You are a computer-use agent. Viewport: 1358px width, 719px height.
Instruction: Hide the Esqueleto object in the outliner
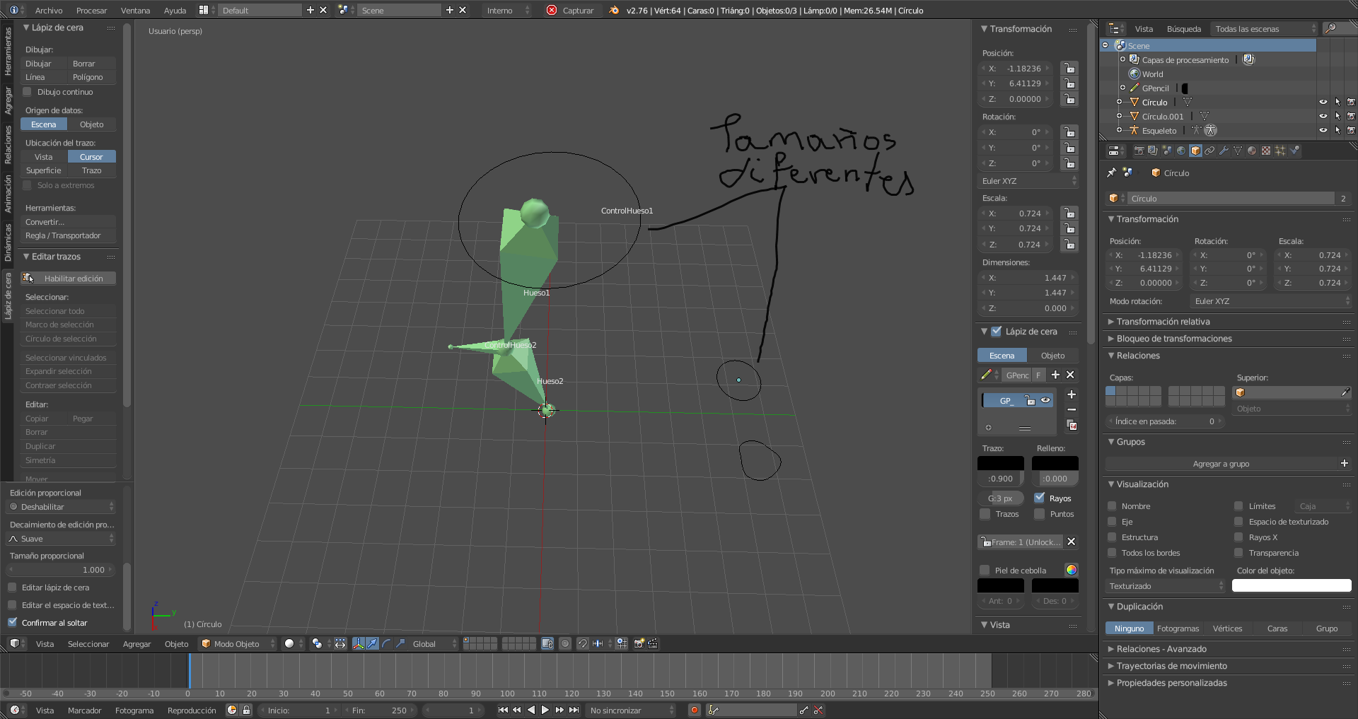tap(1323, 130)
